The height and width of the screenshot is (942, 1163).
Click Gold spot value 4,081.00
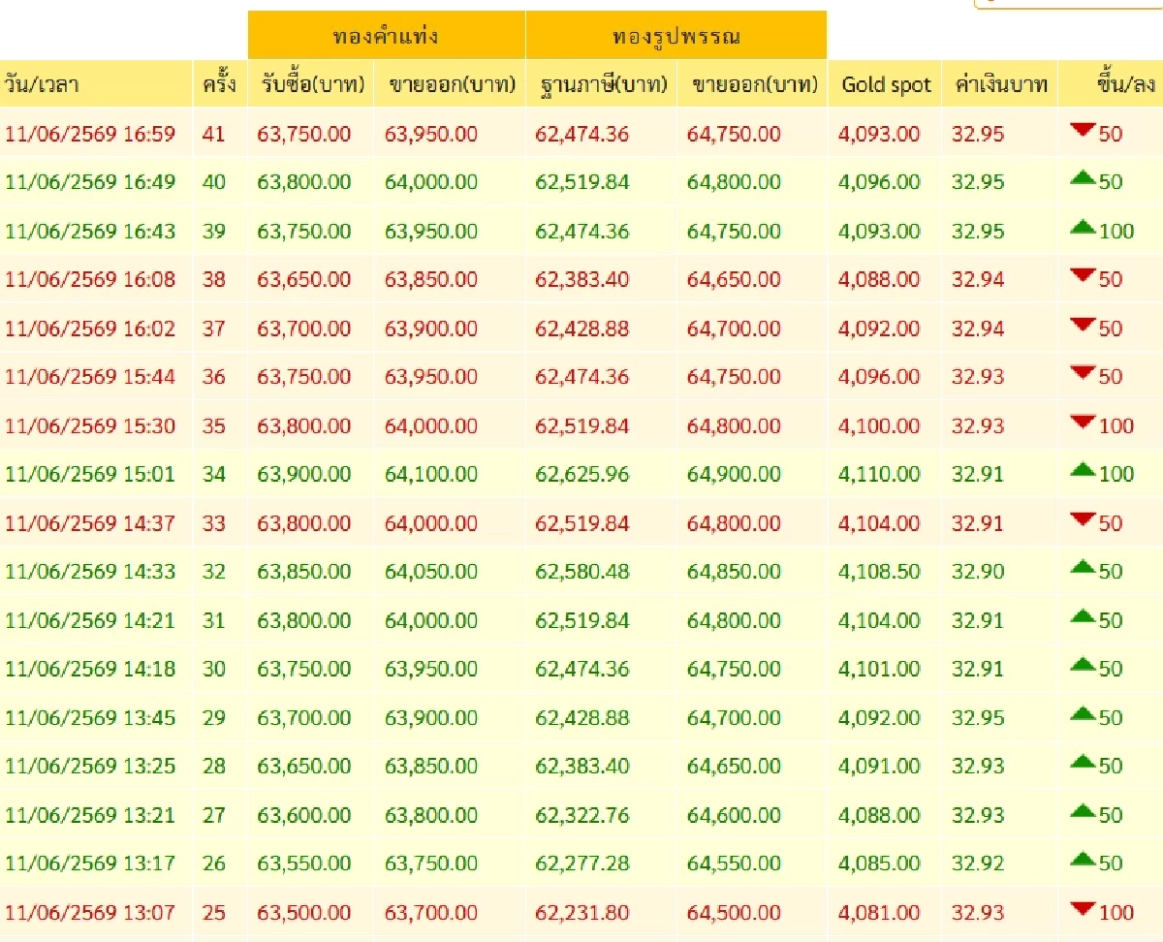879,913
